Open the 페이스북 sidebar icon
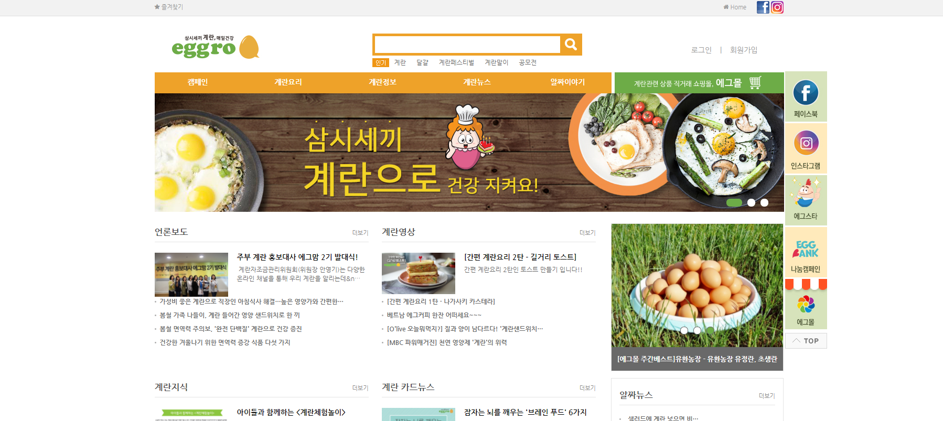Viewport: 943px width, 421px height. pos(806,97)
